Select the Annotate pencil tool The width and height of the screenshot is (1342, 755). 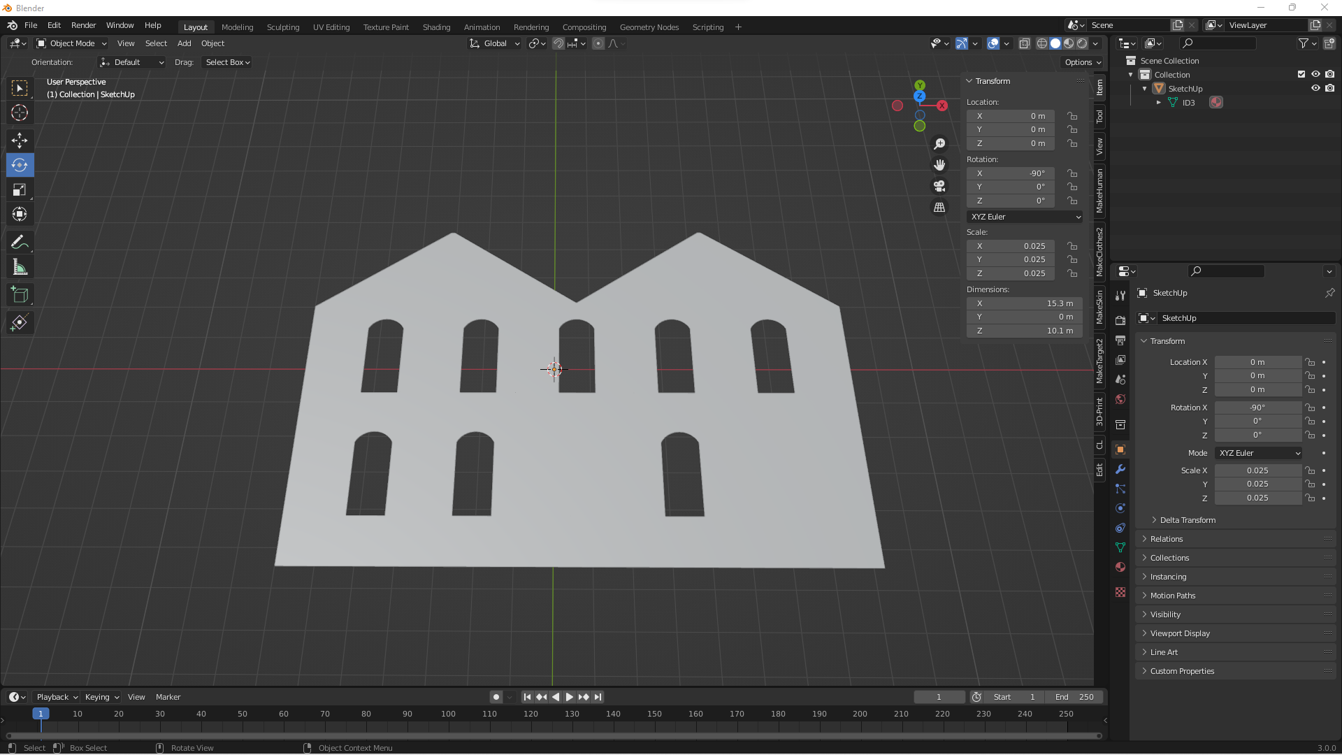[20, 243]
